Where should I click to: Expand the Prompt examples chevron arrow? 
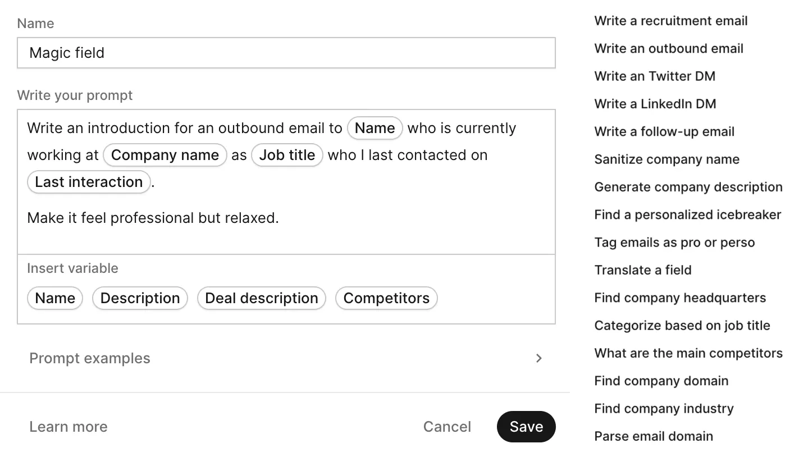(x=538, y=358)
